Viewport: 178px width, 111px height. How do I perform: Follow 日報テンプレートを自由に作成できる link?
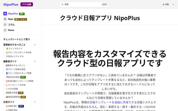click(x=113, y=102)
